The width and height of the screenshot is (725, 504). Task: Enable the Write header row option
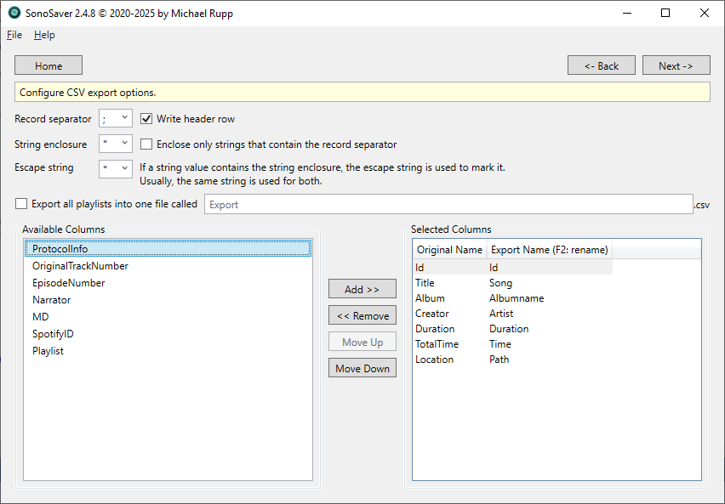pyautogui.click(x=146, y=118)
